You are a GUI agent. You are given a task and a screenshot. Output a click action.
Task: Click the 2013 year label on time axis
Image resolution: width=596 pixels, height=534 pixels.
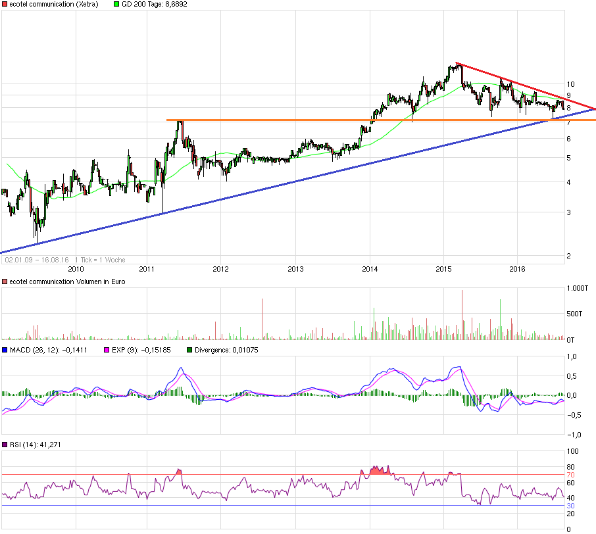point(295,269)
